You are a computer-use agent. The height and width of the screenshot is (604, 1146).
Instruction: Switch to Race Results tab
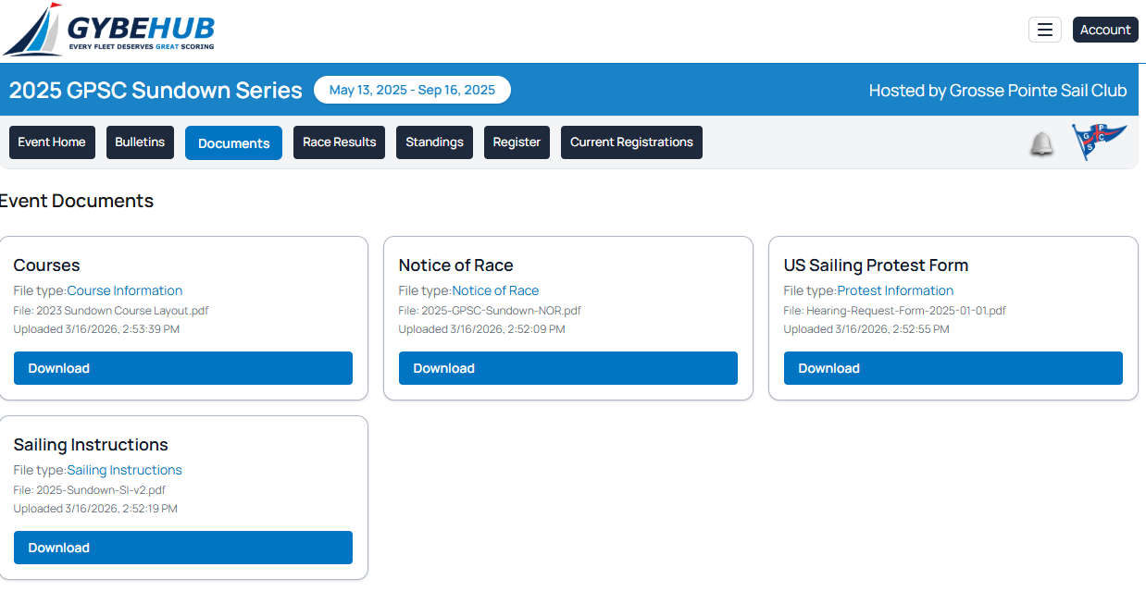[x=339, y=142]
